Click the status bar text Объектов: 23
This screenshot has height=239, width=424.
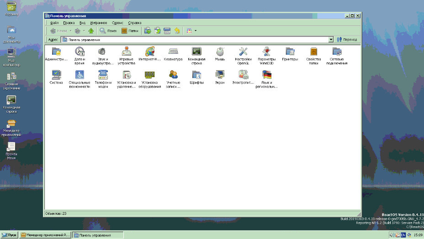pos(56,213)
